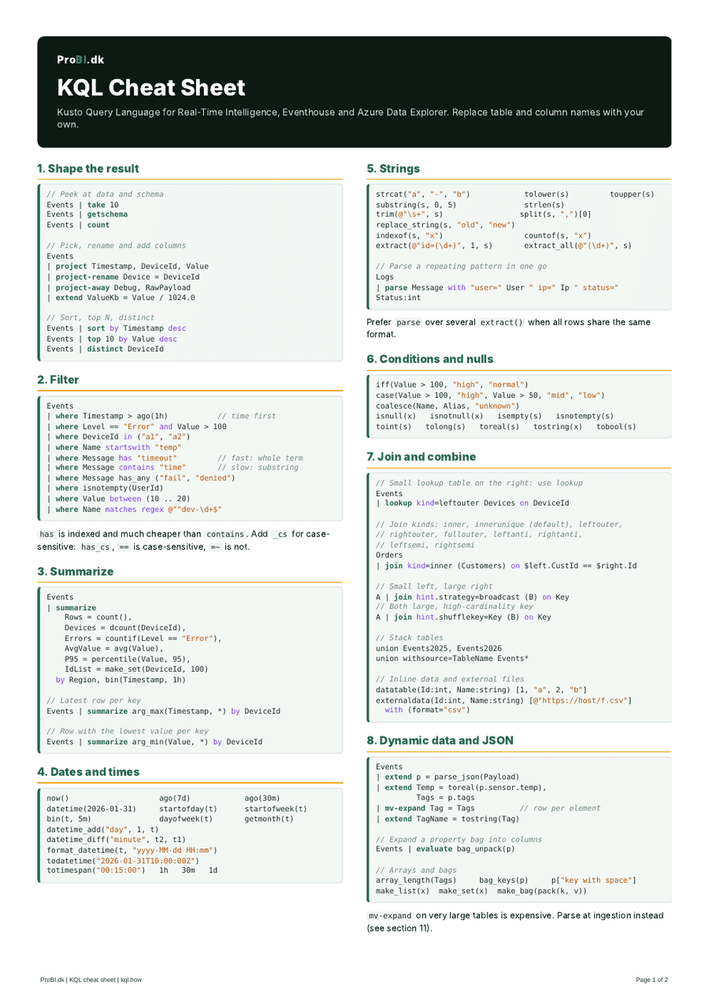Click 'Events | sort by Timestamp desc' line
709x1001 pixels.
[x=117, y=328]
